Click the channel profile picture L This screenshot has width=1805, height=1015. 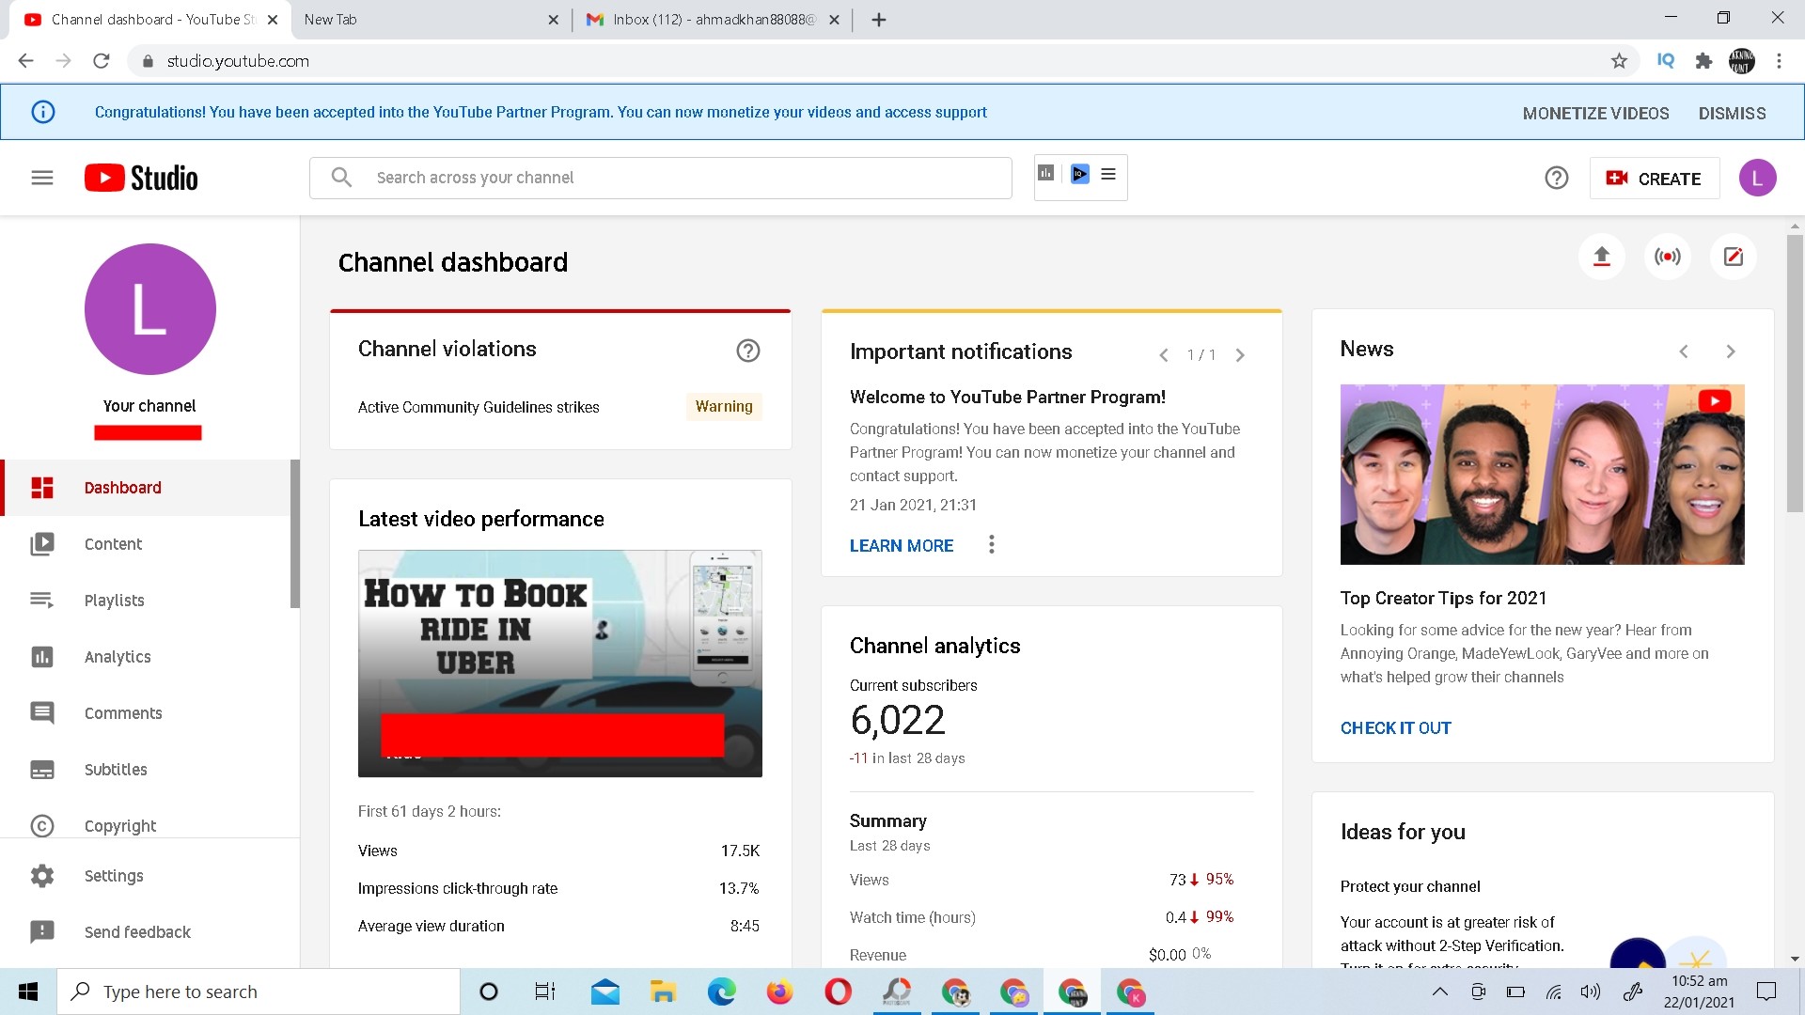click(x=150, y=309)
